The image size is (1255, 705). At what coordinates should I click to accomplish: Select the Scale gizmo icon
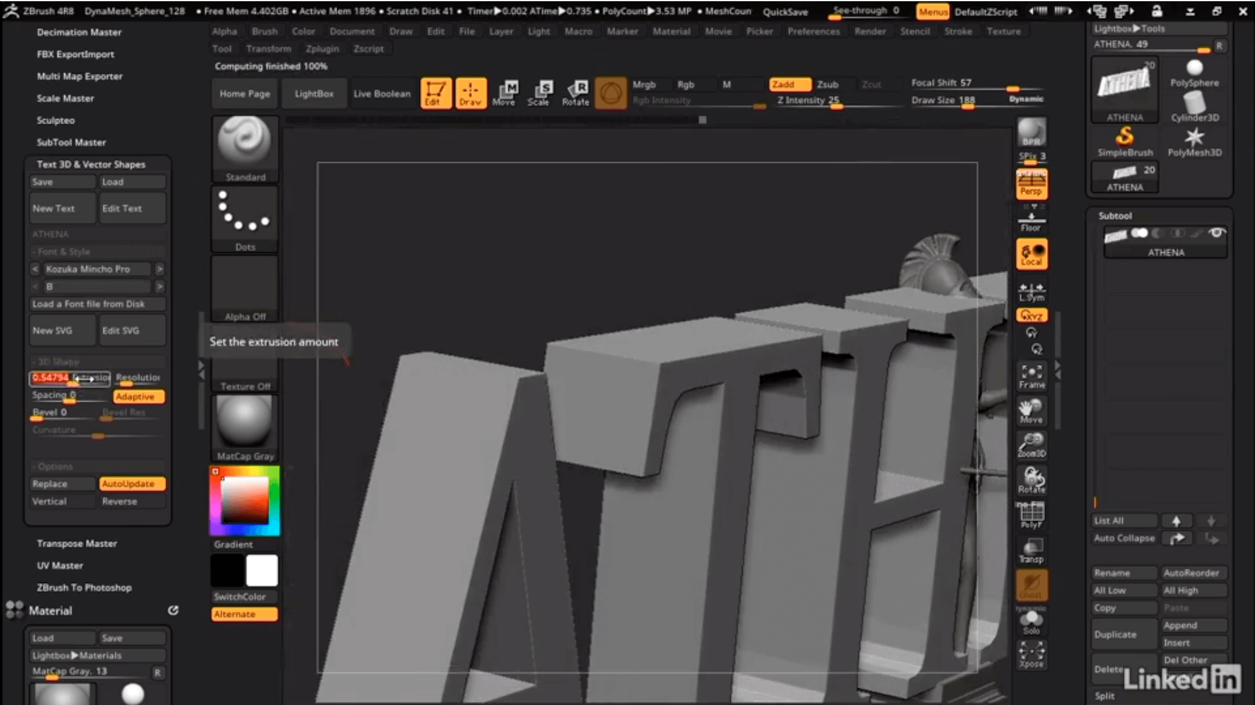539,94
